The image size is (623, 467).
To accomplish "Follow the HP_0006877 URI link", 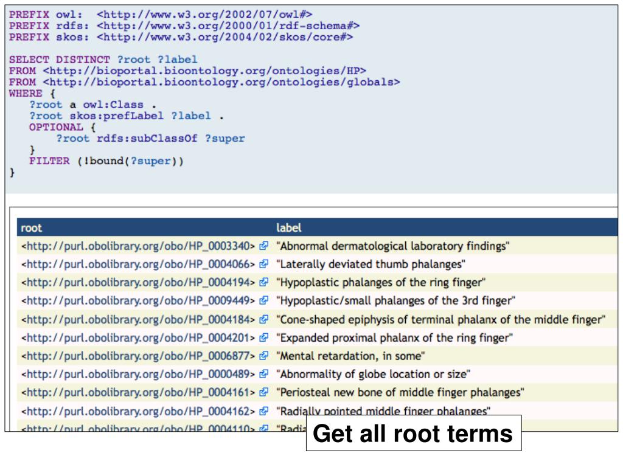I will (138, 356).
